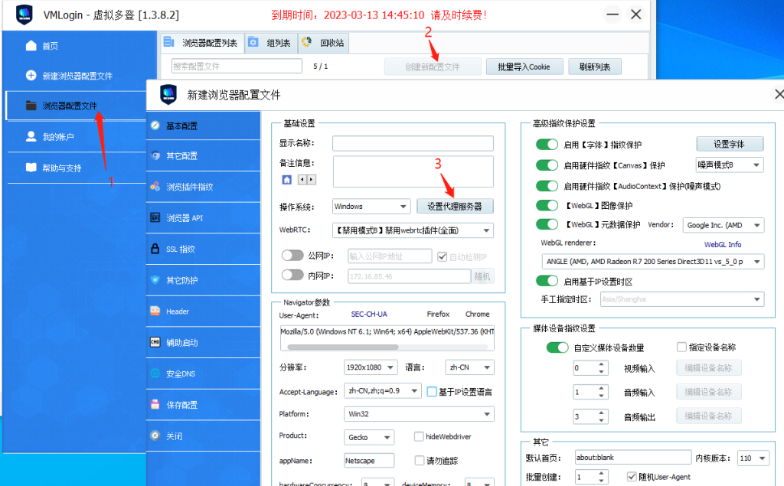This screenshot has width=784, height=486.
Task: Click the user icon beside 我的账户
Action: tap(31, 136)
